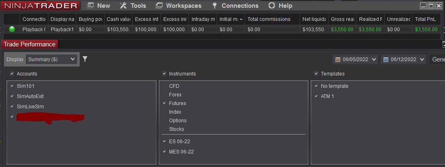This screenshot has width=445, height=167.
Task: Click the Help lifebuoy icon
Action: coord(271,6)
